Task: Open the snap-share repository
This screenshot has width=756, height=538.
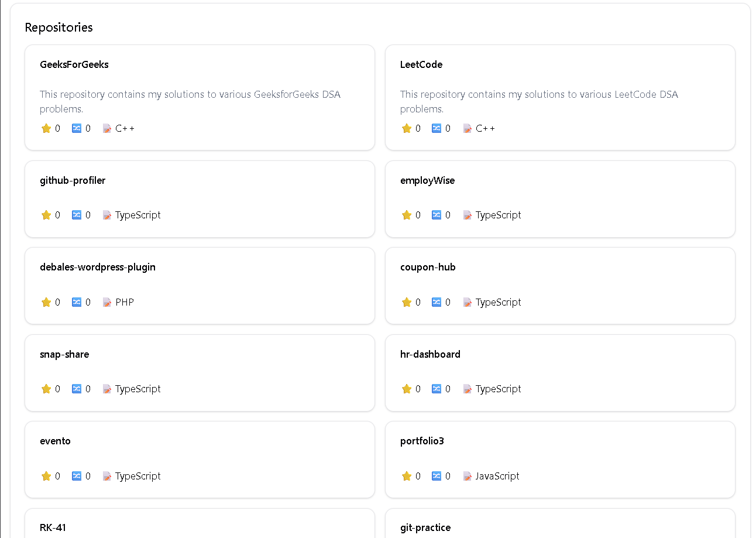Action: click(64, 354)
